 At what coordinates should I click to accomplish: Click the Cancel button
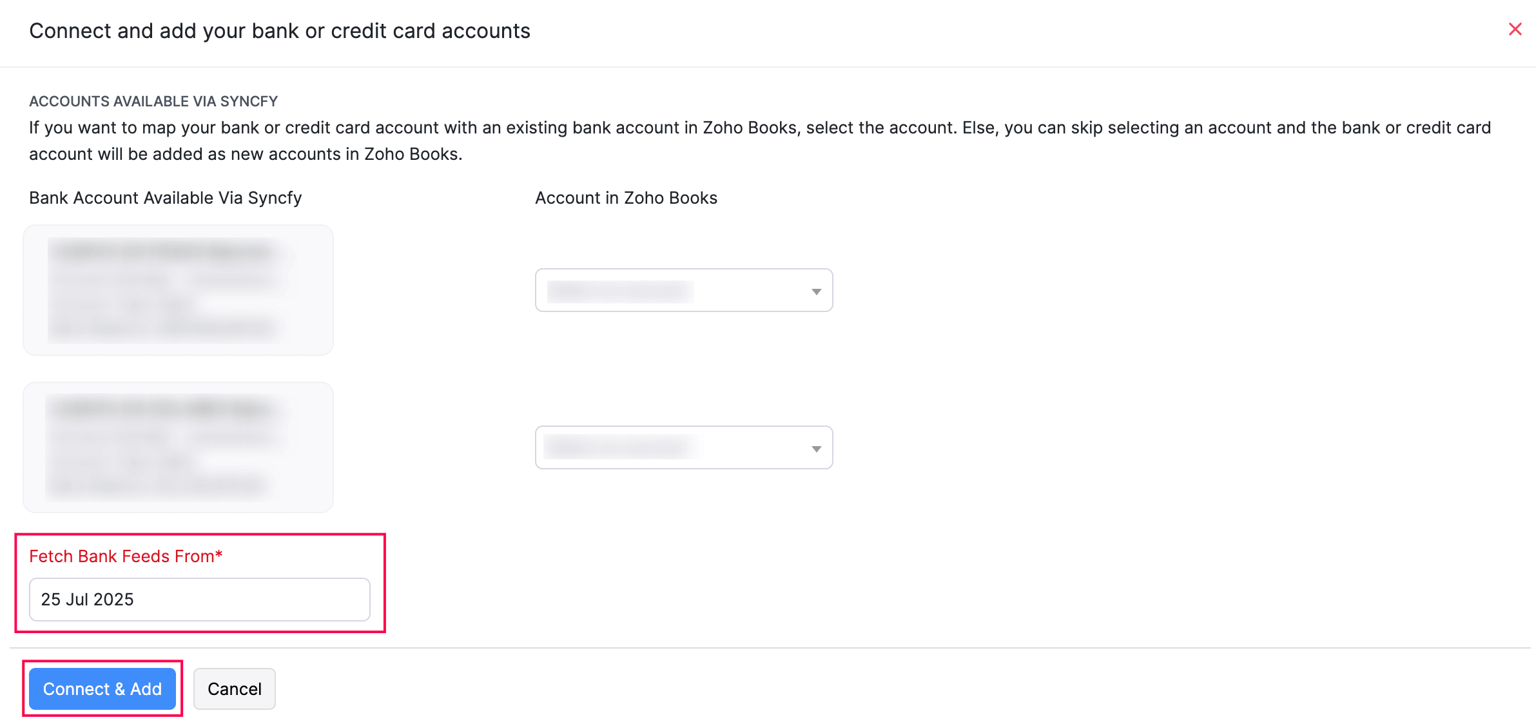click(x=234, y=689)
